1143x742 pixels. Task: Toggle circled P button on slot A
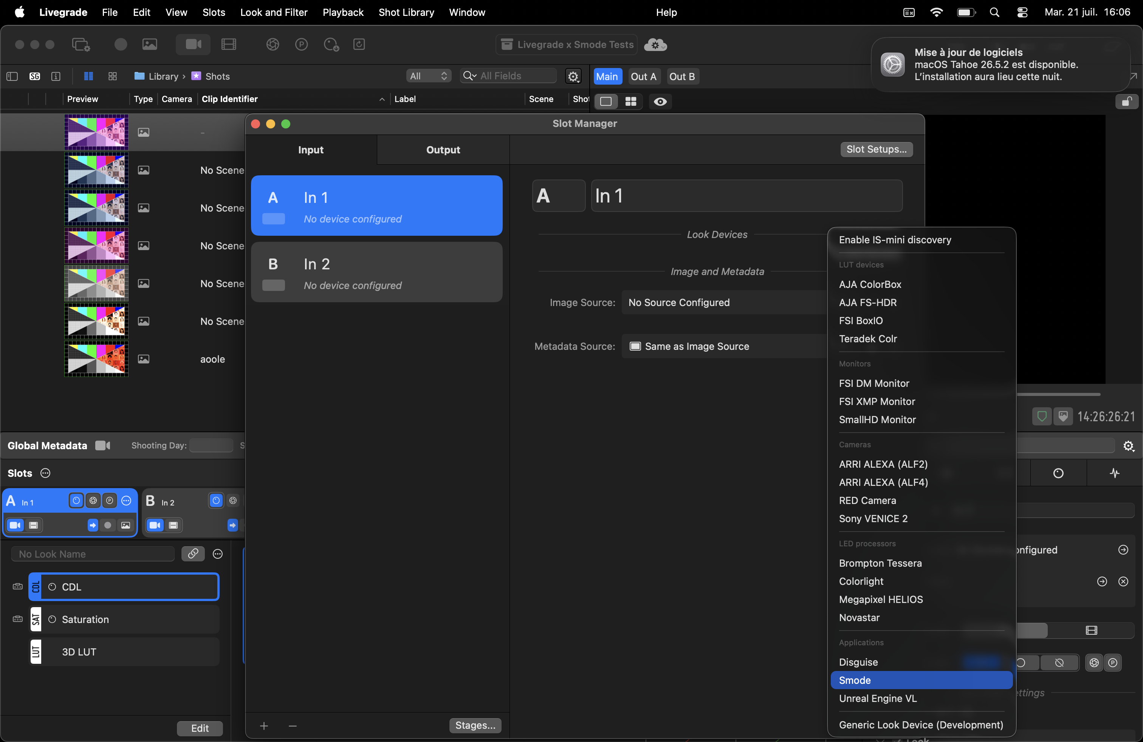(110, 501)
